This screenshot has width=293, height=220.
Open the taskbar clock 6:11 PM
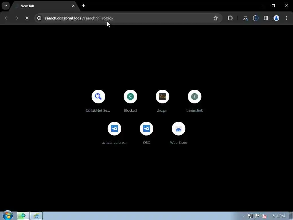(x=278, y=216)
